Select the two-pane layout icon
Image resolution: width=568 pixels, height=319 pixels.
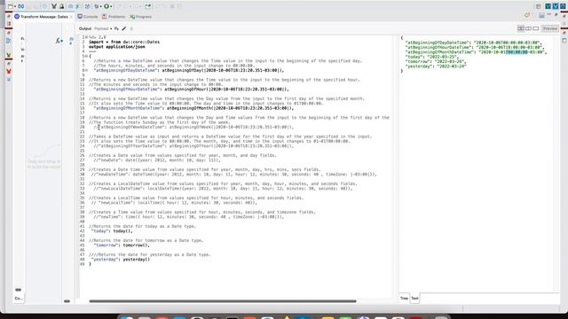point(529,28)
